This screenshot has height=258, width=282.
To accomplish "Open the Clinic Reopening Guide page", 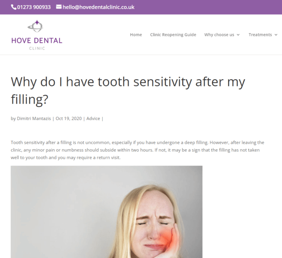I will (x=173, y=35).
